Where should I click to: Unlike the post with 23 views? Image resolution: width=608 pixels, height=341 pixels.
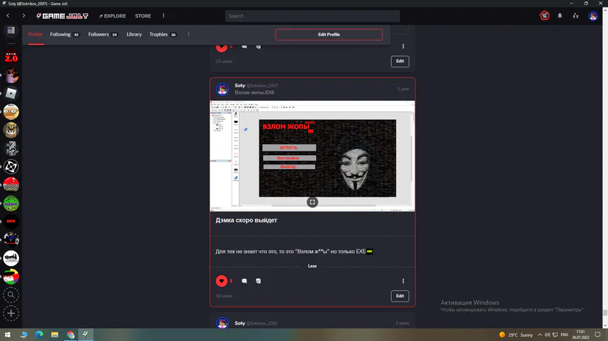pos(222,47)
